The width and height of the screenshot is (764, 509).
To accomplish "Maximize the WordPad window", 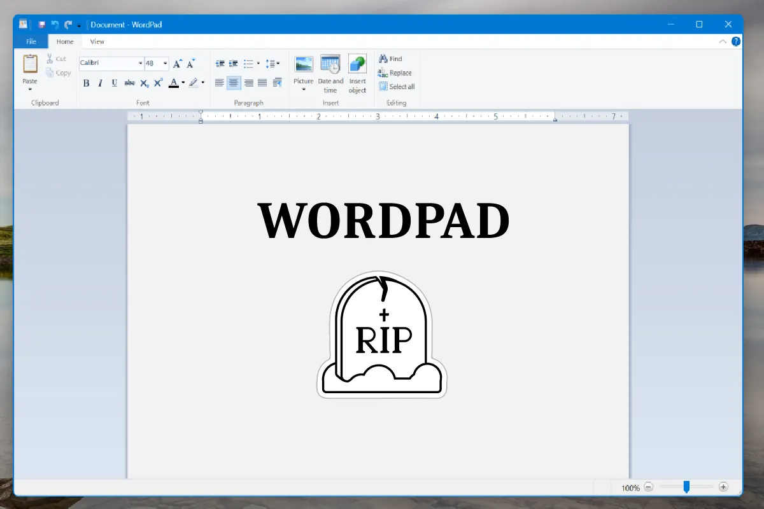I will [699, 24].
